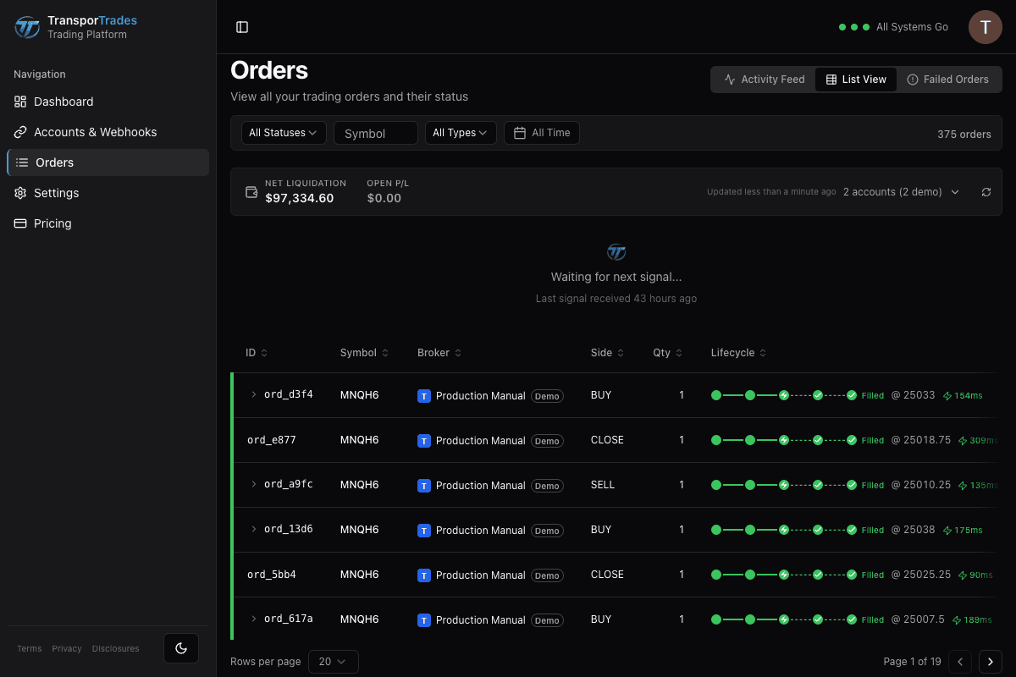This screenshot has height=677, width=1016.
Task: Open Rows per page 20 dropdown
Action: coord(334,662)
